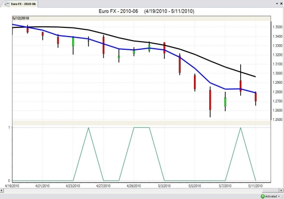Screen dimensions: 284x199
Task: Open the tab list dropdown arrow at top right
Action: [277, 4]
